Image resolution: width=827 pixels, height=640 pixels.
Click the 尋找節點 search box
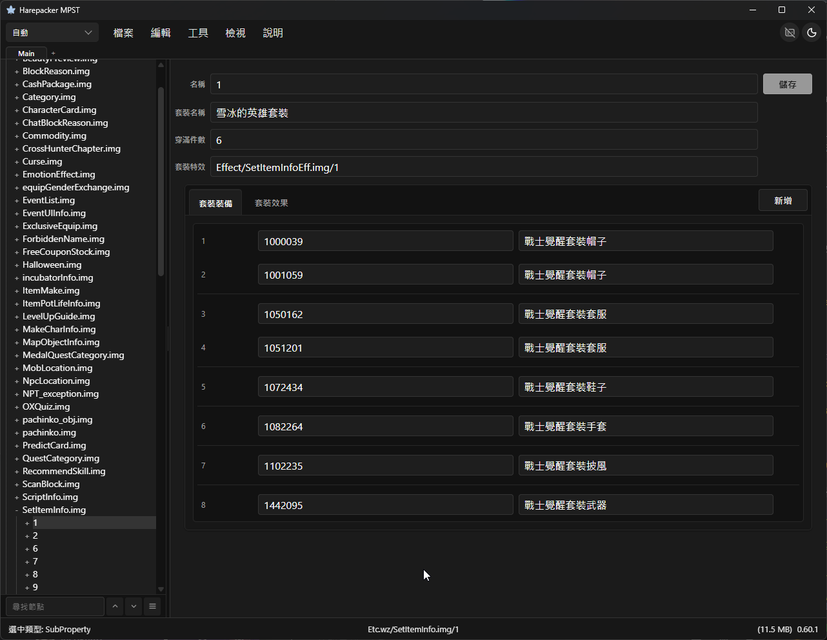[55, 606]
